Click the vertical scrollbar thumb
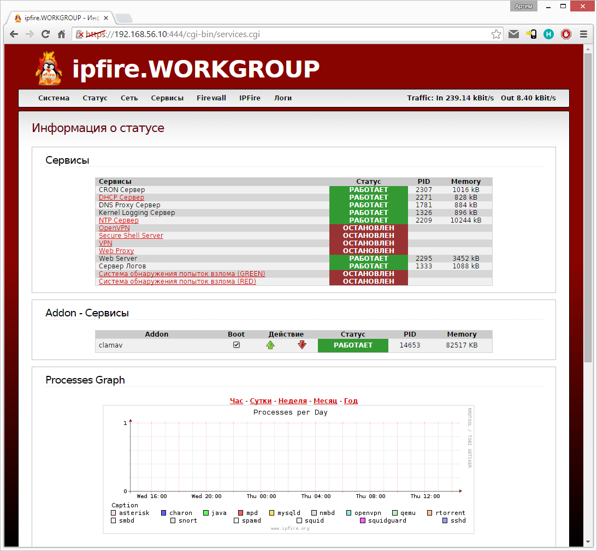This screenshot has height=551, width=597. pos(588,207)
